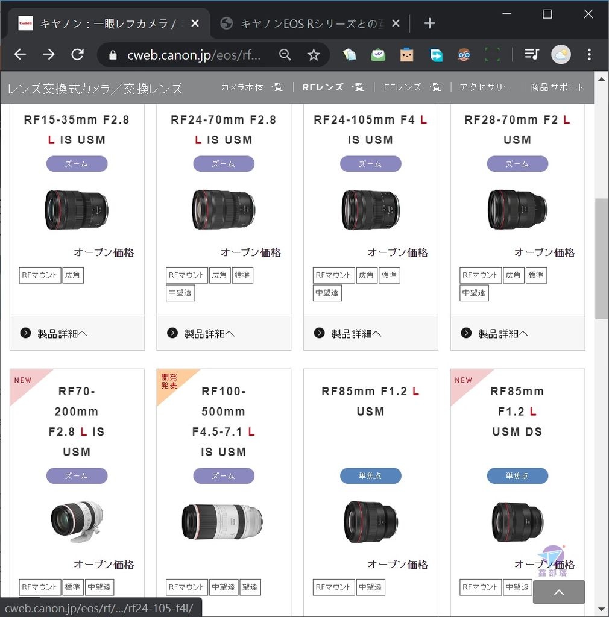Image resolution: width=609 pixels, height=617 pixels.
Task: Click the RF100-500mm lens image
Action: [222, 522]
